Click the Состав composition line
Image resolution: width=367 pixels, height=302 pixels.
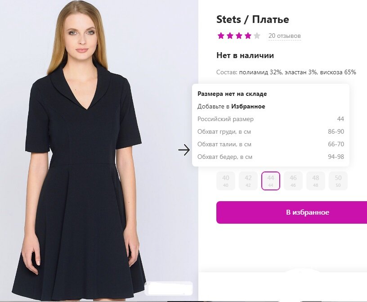(286, 72)
